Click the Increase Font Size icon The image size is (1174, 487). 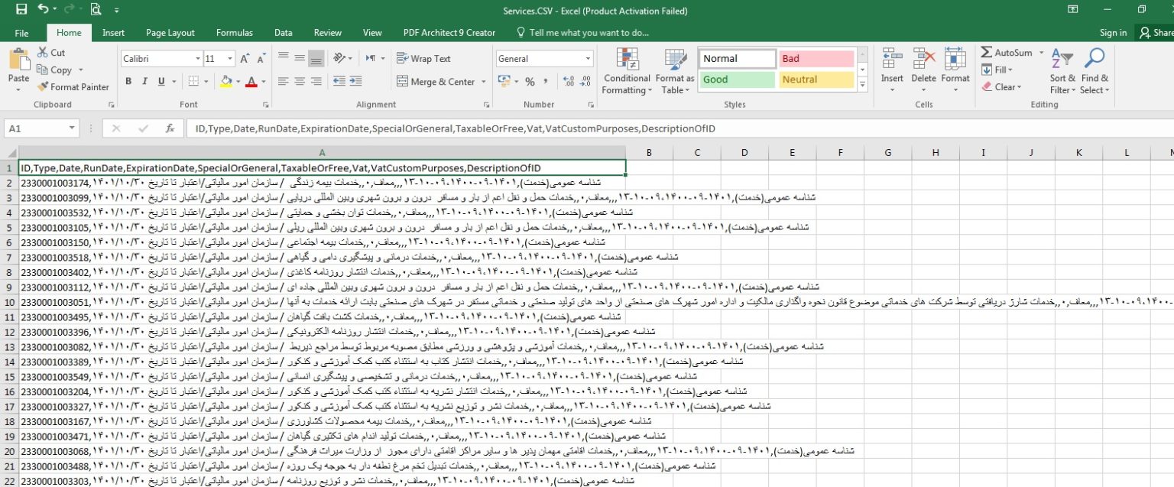(245, 59)
